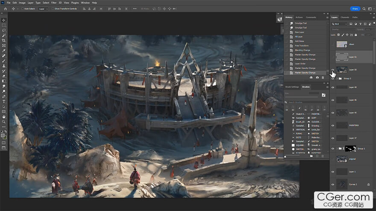The width and height of the screenshot is (376, 211).
Task: Select the Move tool in toolbox
Action: [4, 20]
